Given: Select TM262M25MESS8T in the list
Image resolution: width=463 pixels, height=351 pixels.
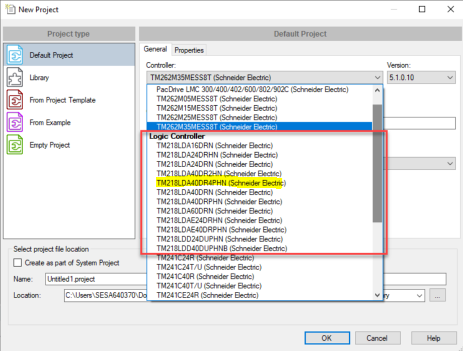Looking at the screenshot, I should (x=260, y=118).
